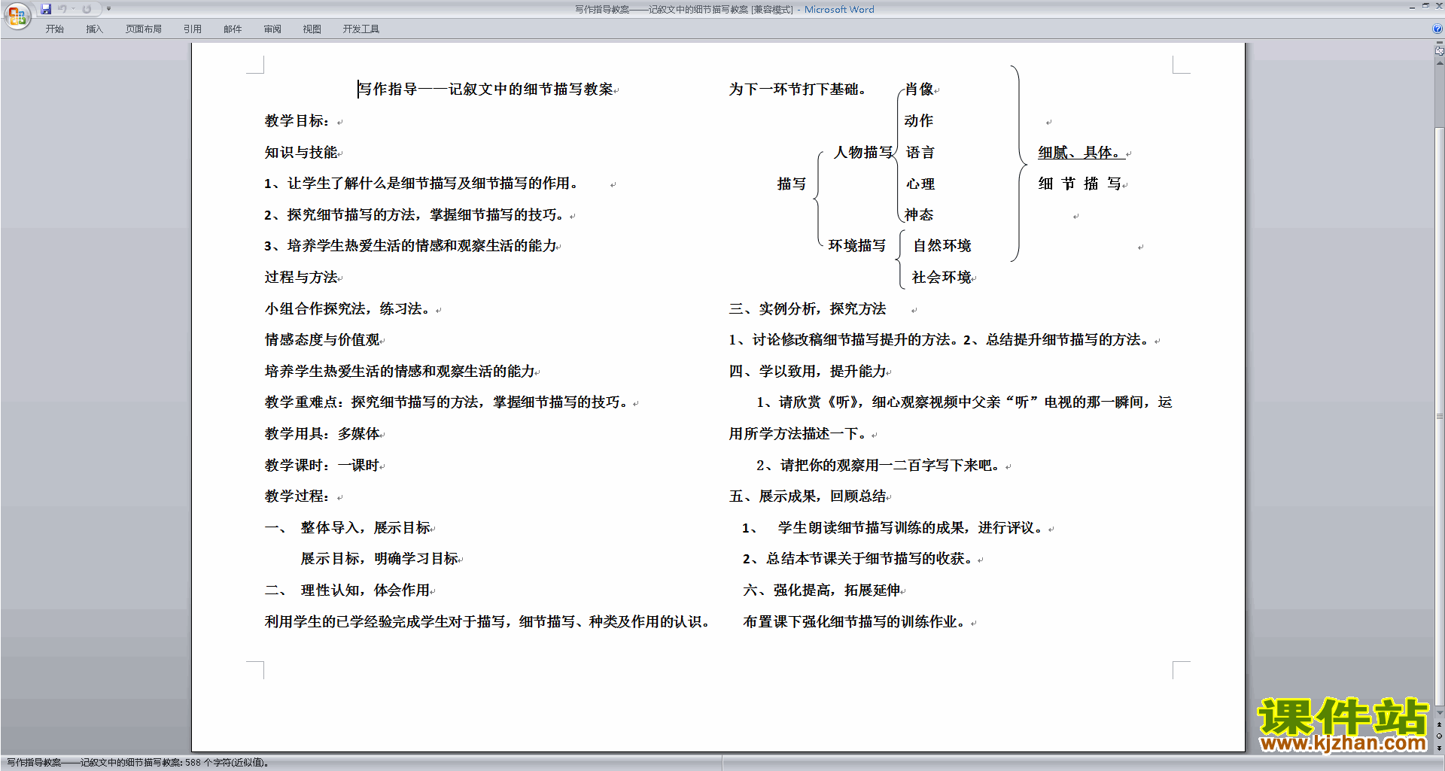
Task: Open the 开始 ribbon tab
Action: tap(54, 29)
